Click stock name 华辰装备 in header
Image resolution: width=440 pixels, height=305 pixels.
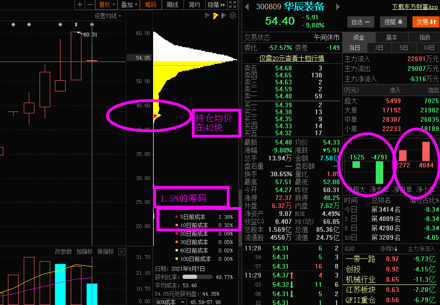pos(304,7)
